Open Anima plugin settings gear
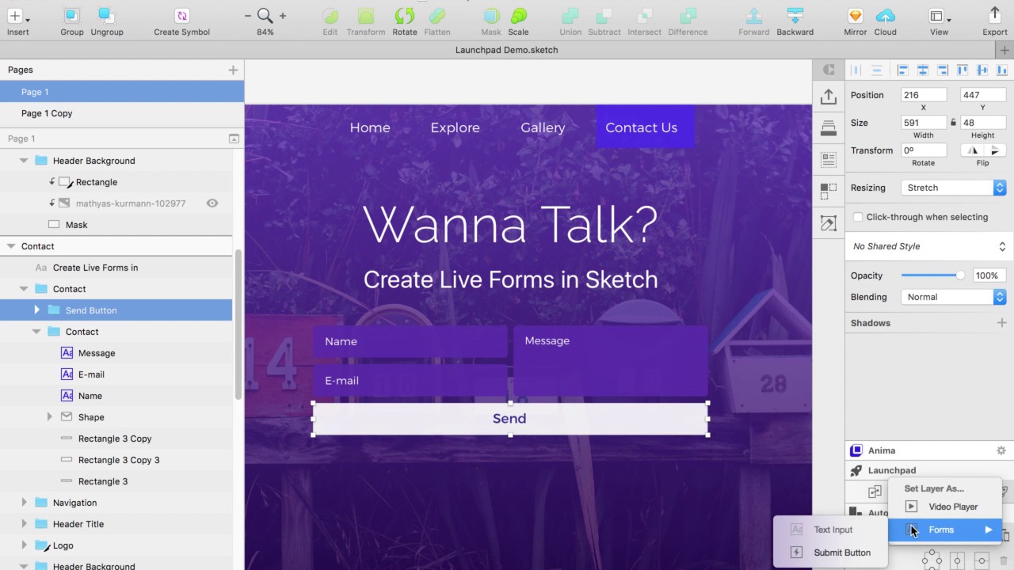Screen dimensions: 1014x570 coord(1001,450)
